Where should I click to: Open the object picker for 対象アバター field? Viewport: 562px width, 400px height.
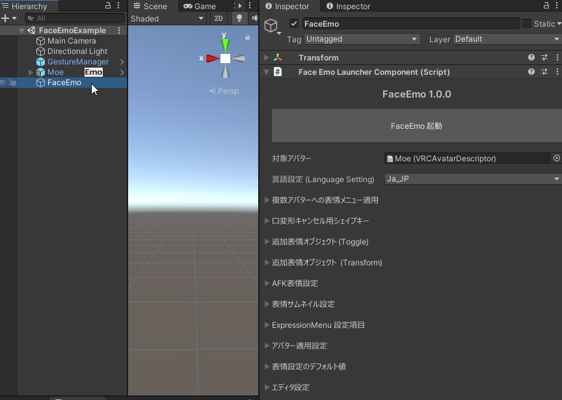[556, 158]
